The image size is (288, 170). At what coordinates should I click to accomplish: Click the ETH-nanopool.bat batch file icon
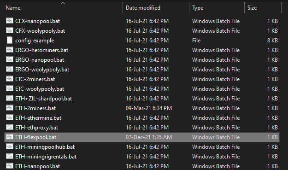tap(10, 166)
